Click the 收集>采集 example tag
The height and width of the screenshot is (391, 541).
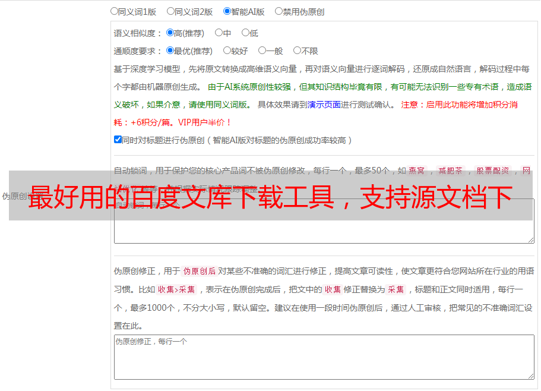[176, 289]
